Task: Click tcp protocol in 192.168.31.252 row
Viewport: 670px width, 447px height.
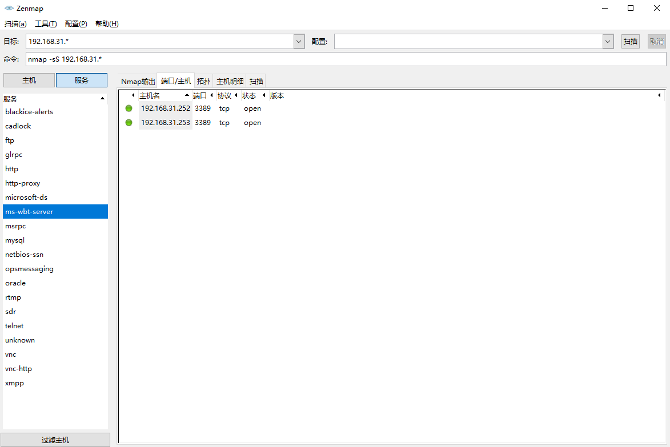Action: tap(224, 108)
